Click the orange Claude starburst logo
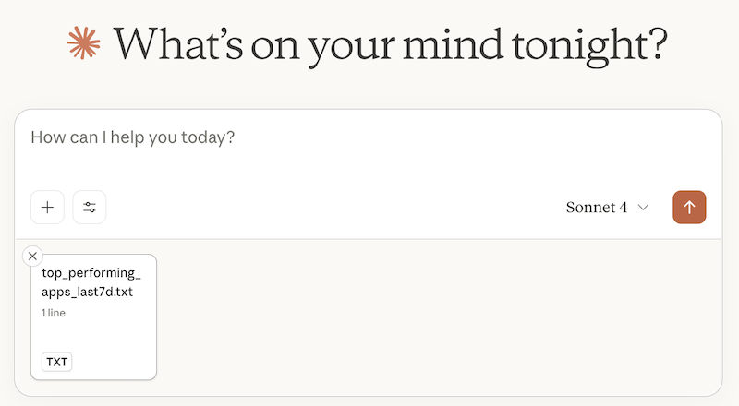 [83, 43]
